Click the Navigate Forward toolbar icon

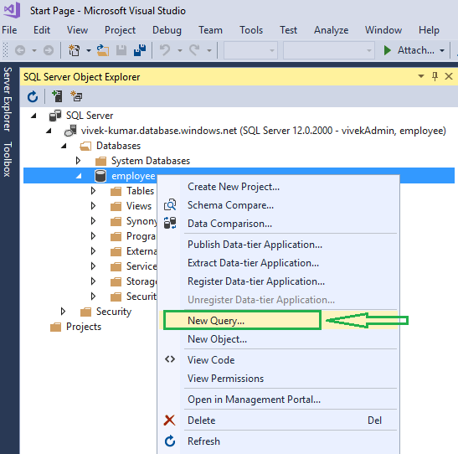coord(49,50)
